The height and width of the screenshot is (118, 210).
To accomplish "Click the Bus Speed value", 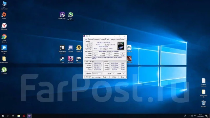I will point(97,67).
